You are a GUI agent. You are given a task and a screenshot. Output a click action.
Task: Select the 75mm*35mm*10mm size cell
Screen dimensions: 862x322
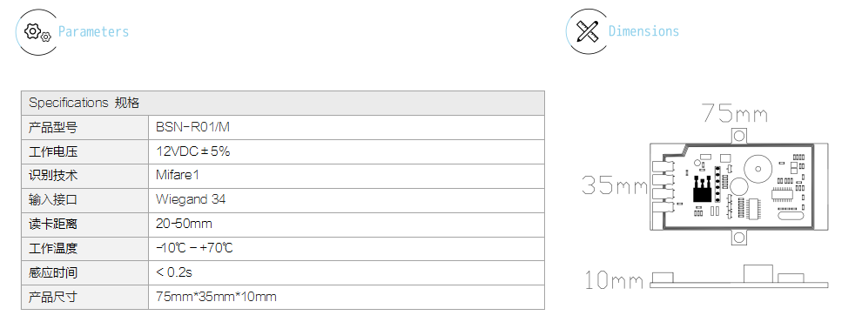click(347, 298)
